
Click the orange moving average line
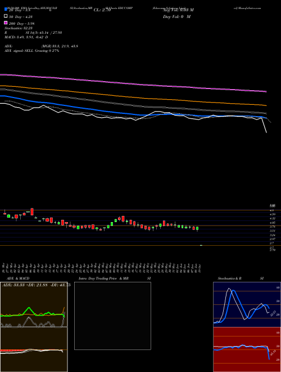(133, 96)
